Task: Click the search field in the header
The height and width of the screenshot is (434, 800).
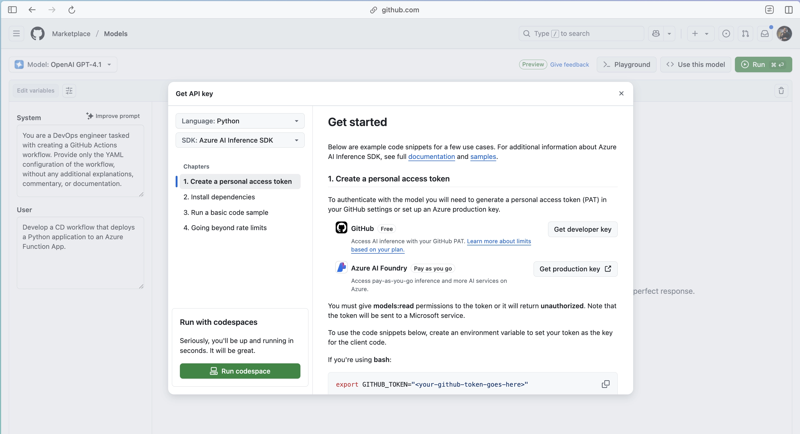Action: click(x=581, y=33)
